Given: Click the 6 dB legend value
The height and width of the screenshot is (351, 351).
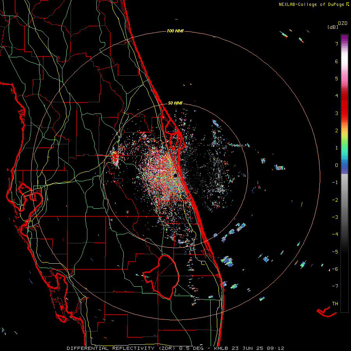Looking at the screenshot, I should point(337,61).
